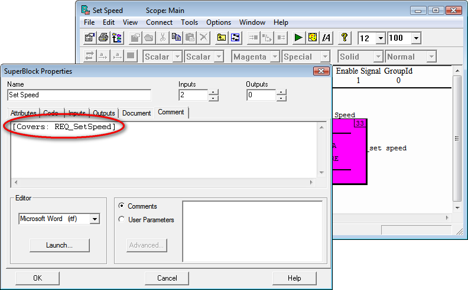
Task: Open the Microsoft Word editor dropdown
Action: pos(94,219)
